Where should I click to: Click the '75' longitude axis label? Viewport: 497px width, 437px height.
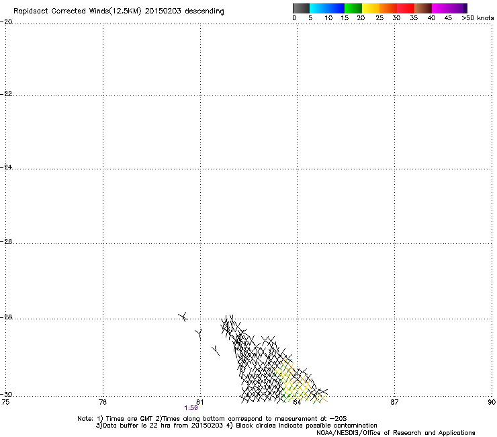click(x=5, y=402)
